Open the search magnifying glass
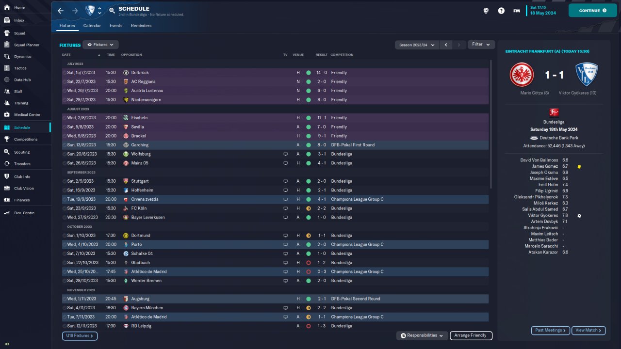 tap(112, 10)
